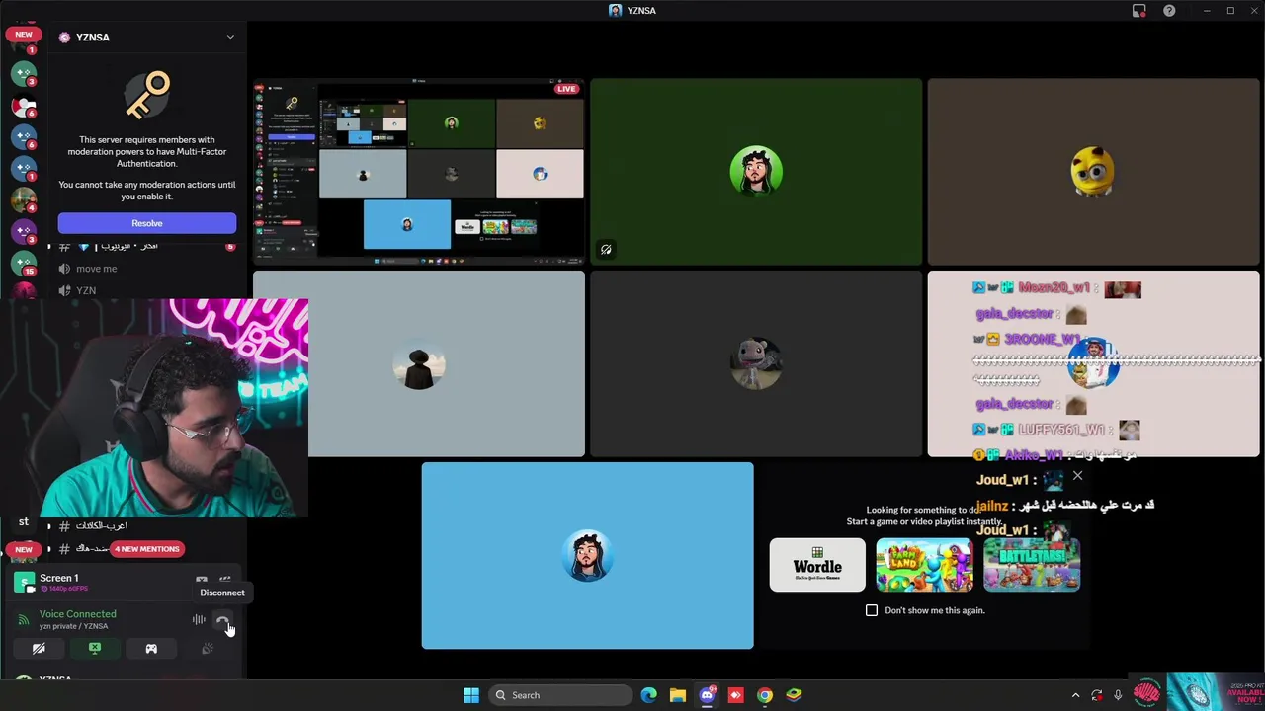Click the LIVE badge on the stream
Viewport: 1265px width, 711px height.
tap(566, 89)
